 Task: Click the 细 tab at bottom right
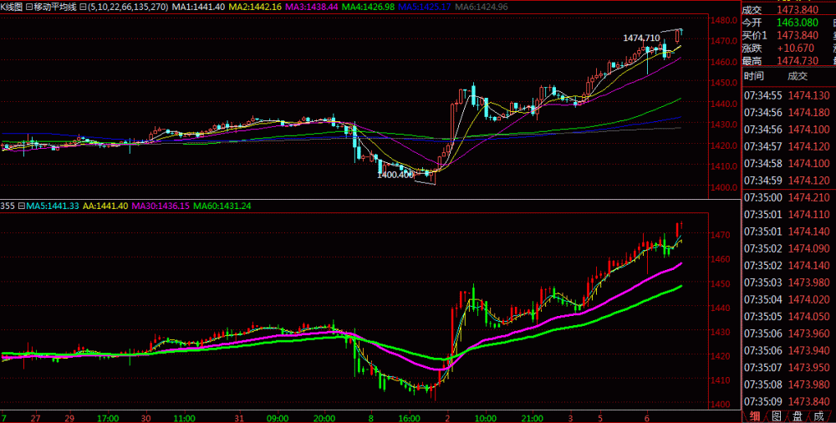pos(755,415)
